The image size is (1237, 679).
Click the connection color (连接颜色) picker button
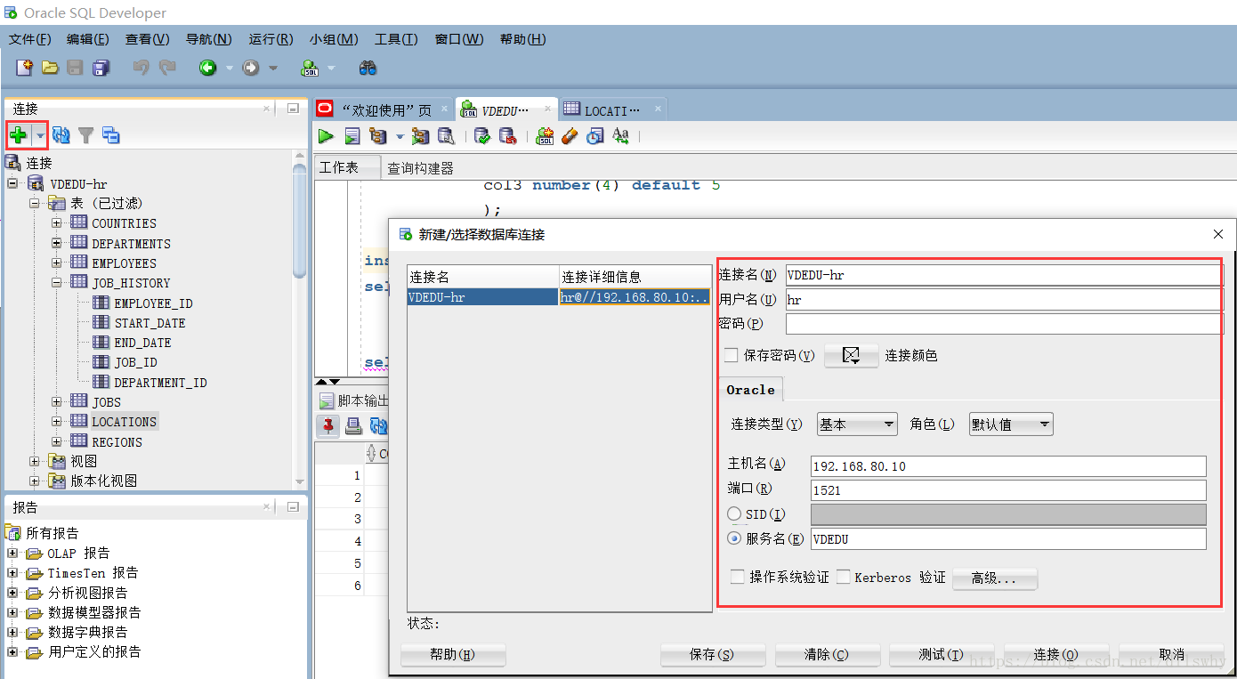[x=852, y=355]
